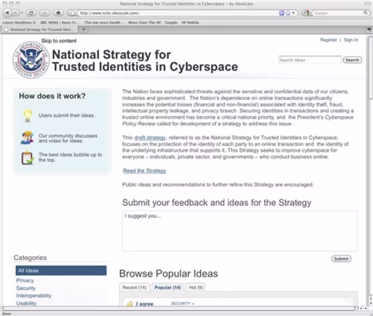Switch to Hot (9) tab

196,287
